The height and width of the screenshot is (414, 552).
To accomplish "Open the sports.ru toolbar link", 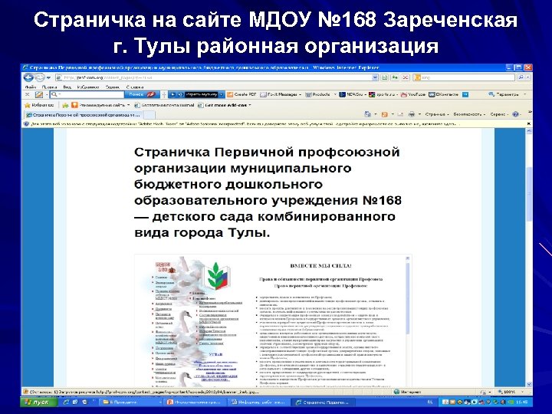I will pyautogui.click(x=384, y=95).
